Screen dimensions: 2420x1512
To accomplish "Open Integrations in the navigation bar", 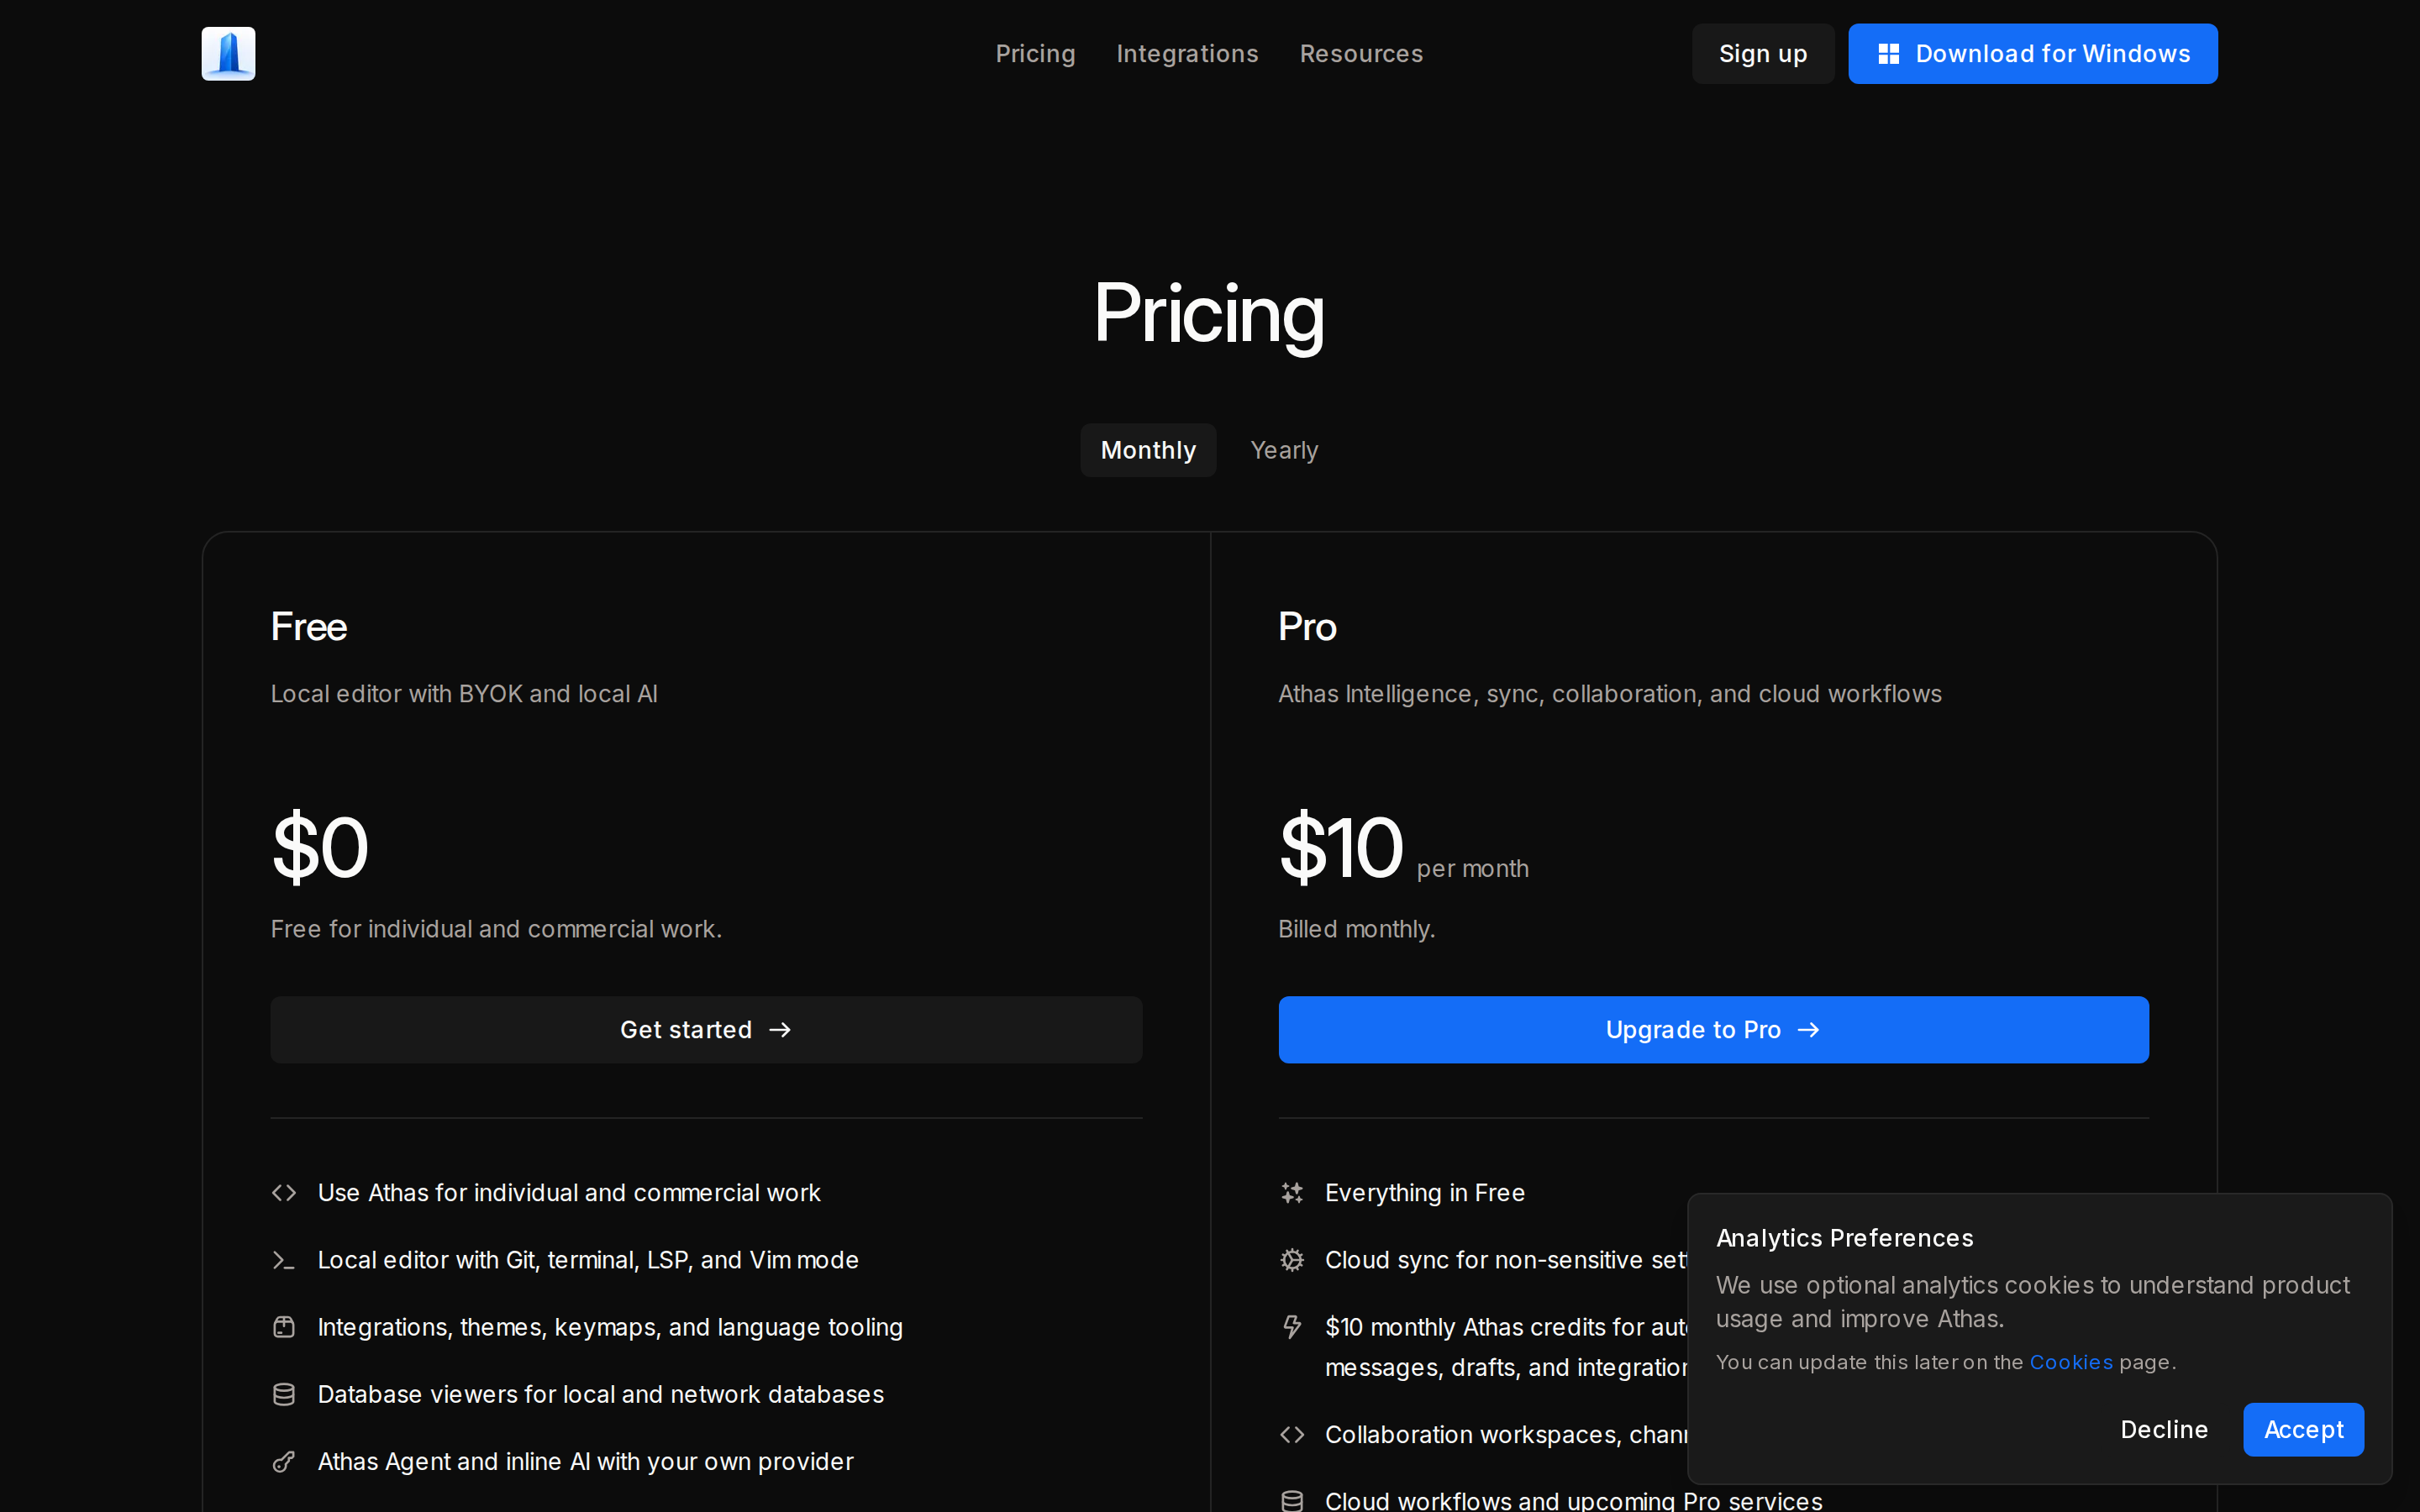I will [x=1187, y=54].
